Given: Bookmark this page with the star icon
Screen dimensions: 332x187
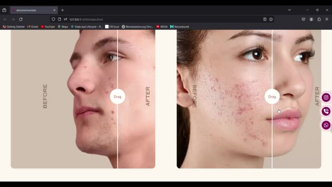Looking at the screenshot, I should [271, 19].
